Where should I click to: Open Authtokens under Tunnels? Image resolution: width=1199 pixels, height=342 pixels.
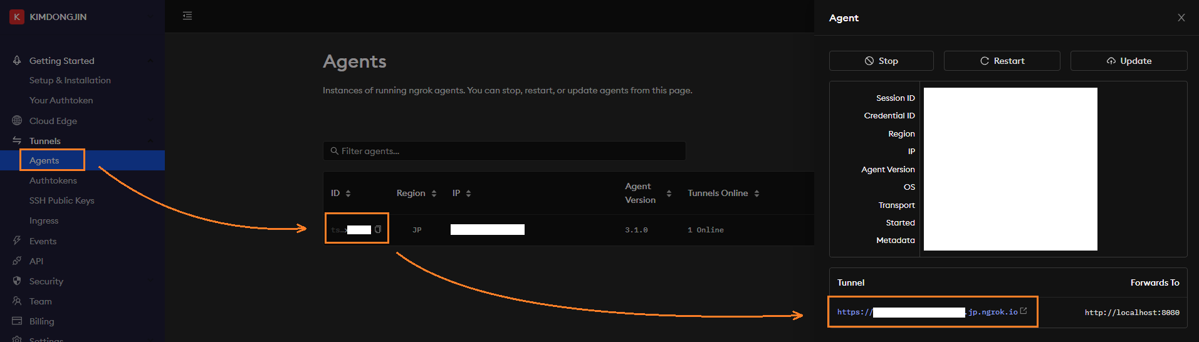[53, 180]
